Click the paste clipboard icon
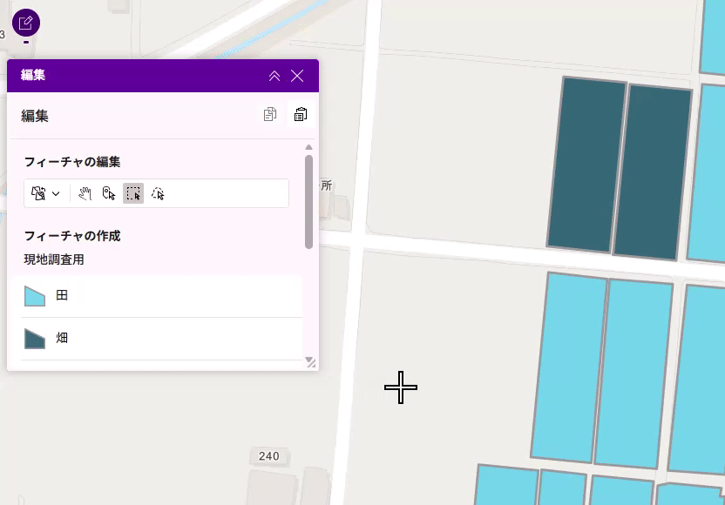725x505 pixels. (301, 115)
